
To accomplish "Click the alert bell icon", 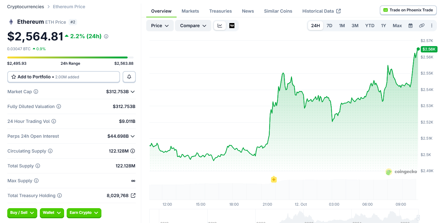I will [129, 77].
